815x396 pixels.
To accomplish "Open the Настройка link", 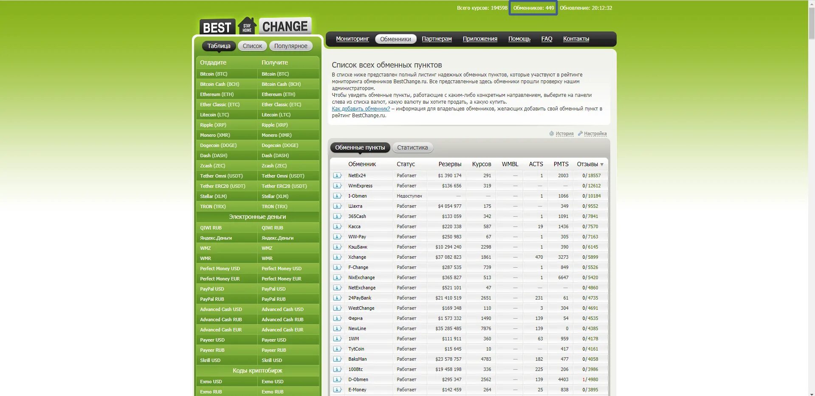I will (x=595, y=133).
